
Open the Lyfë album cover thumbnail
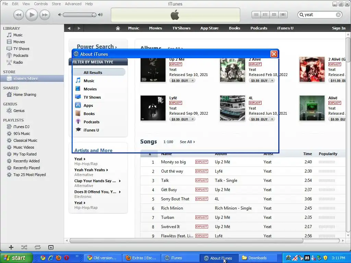pyautogui.click(x=153, y=108)
